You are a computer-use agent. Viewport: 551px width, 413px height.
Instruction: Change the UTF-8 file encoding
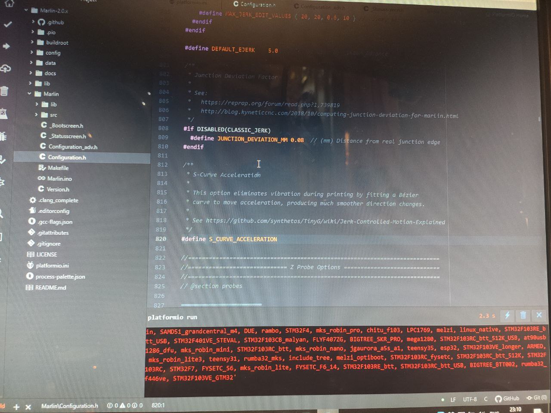tap(470, 399)
